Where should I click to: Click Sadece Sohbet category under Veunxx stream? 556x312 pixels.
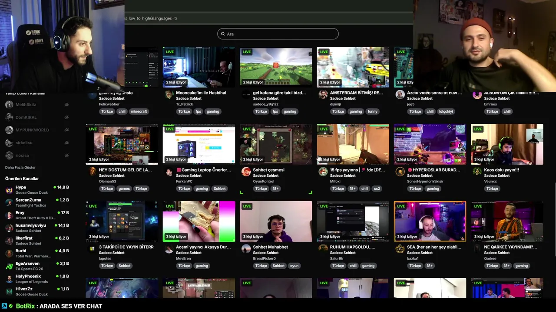[x=496, y=175]
